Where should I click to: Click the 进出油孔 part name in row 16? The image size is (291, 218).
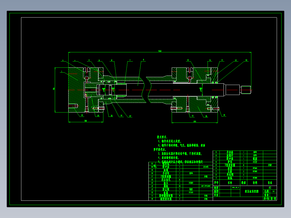click(166, 180)
